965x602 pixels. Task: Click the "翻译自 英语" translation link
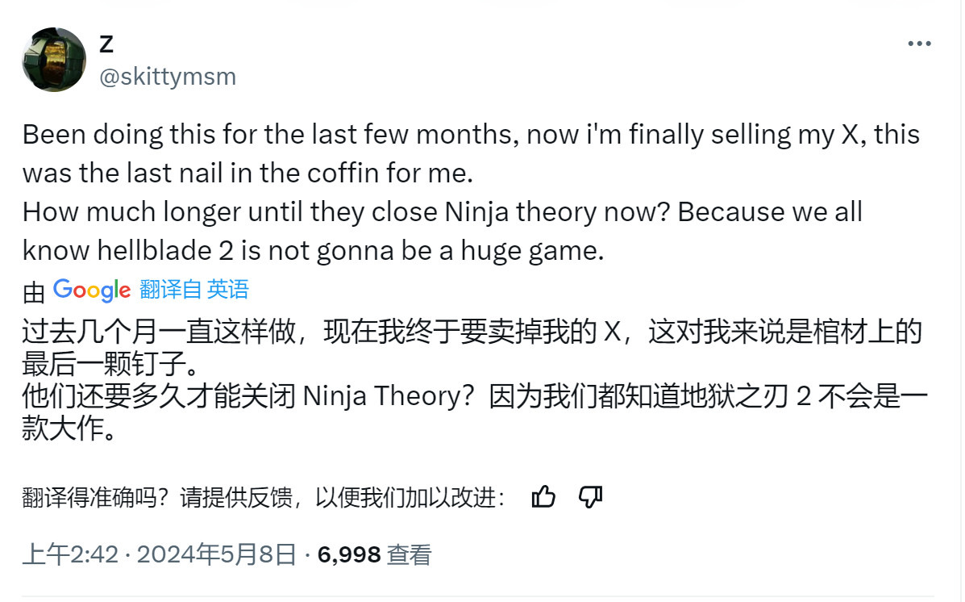(x=194, y=289)
